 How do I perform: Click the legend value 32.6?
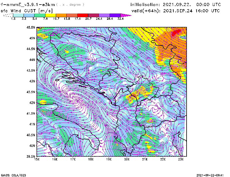click(120, 19)
